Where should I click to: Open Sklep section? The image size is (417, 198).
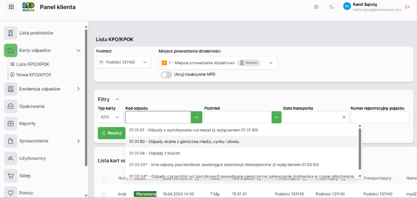pos(24,176)
